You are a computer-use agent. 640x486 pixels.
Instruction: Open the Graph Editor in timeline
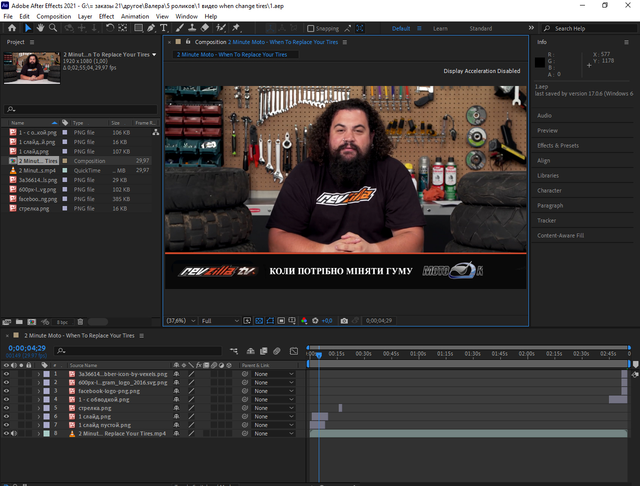click(294, 351)
